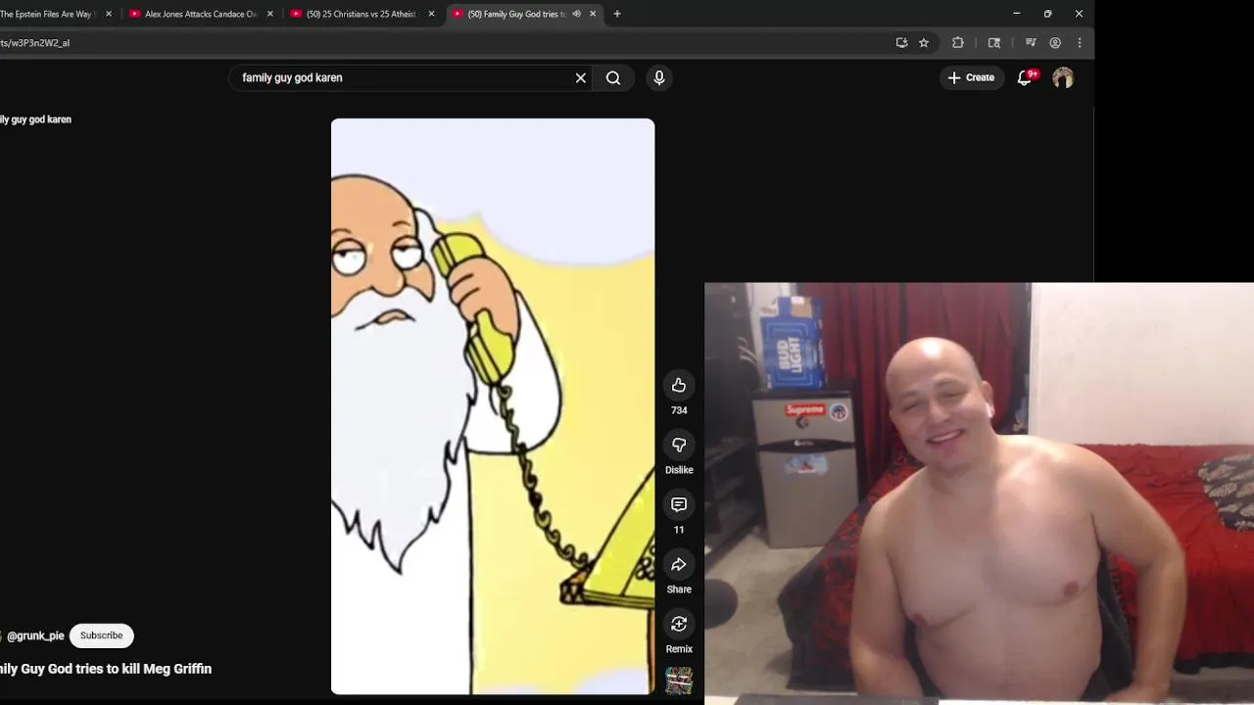Open YouTube notifications bell
This screenshot has width=1254, height=705.
tap(1025, 77)
